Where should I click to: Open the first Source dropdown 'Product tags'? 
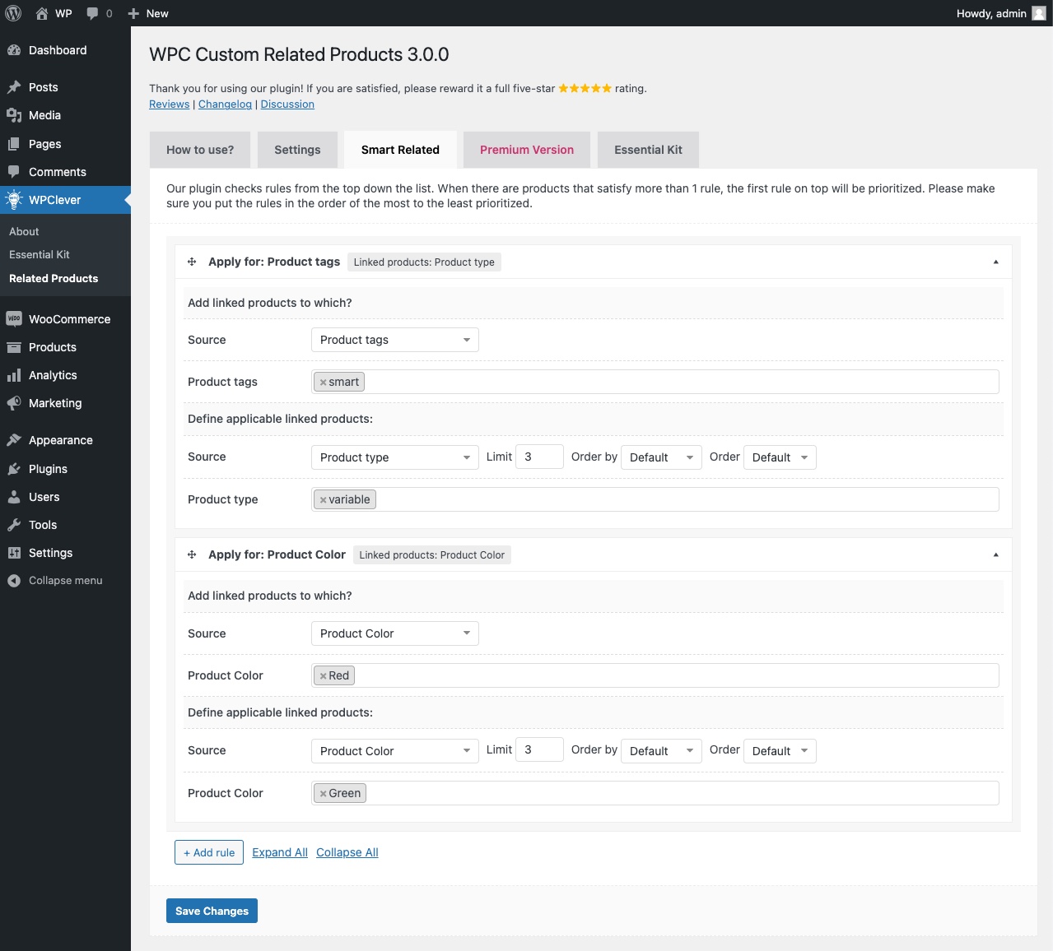[x=395, y=340]
